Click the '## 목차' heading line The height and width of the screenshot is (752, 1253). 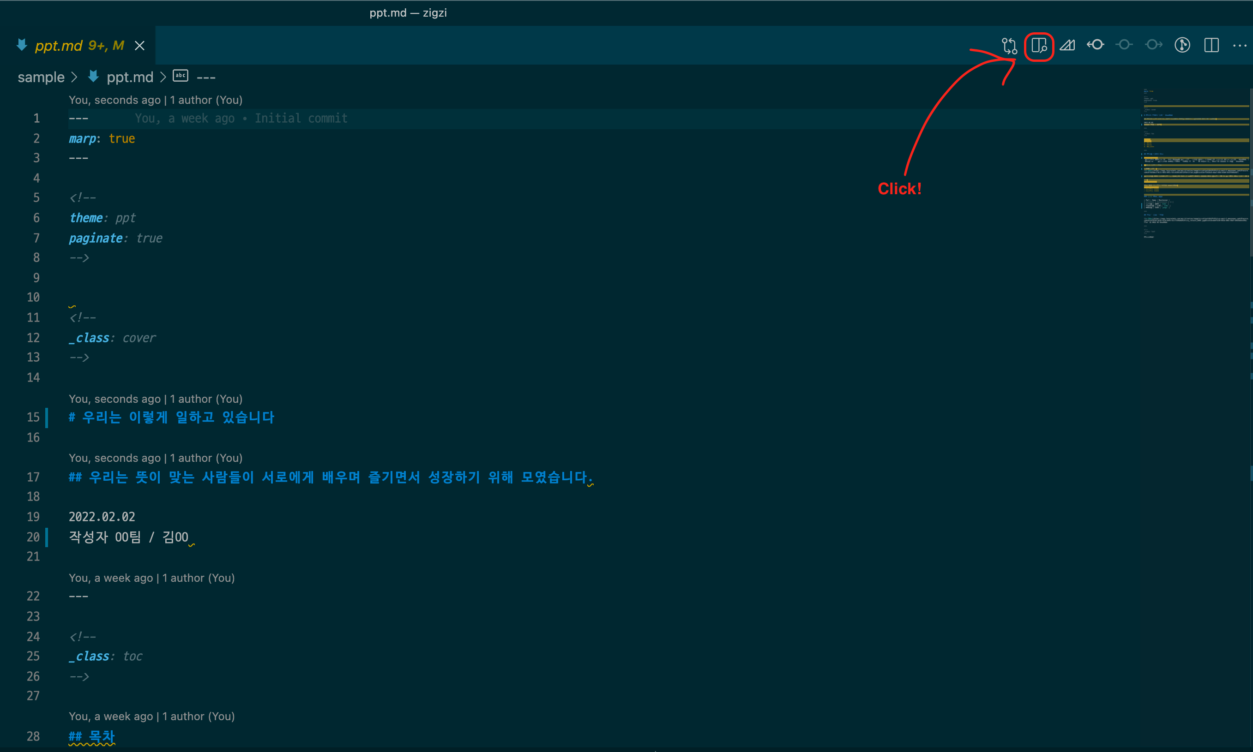point(92,736)
